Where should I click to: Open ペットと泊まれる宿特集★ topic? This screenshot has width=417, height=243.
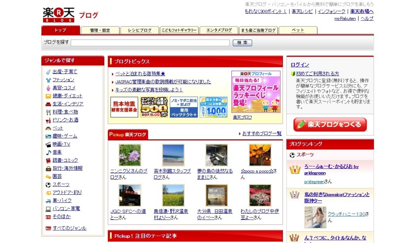click(x=140, y=74)
